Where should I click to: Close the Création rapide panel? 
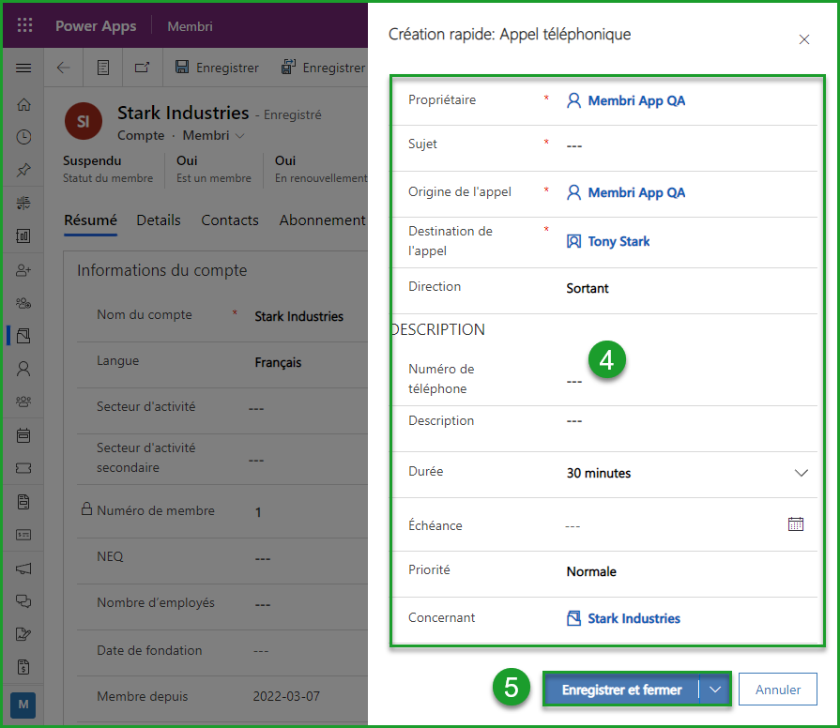click(803, 39)
